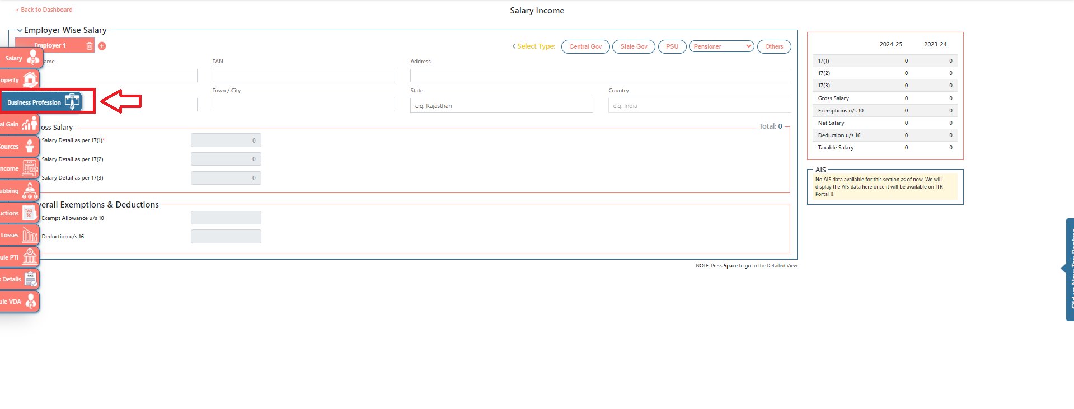The height and width of the screenshot is (409, 1074).
Task: Select the 2024-25 column header
Action: pyautogui.click(x=890, y=44)
